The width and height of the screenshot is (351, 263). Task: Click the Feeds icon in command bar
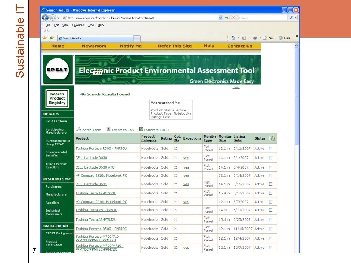(244, 38)
